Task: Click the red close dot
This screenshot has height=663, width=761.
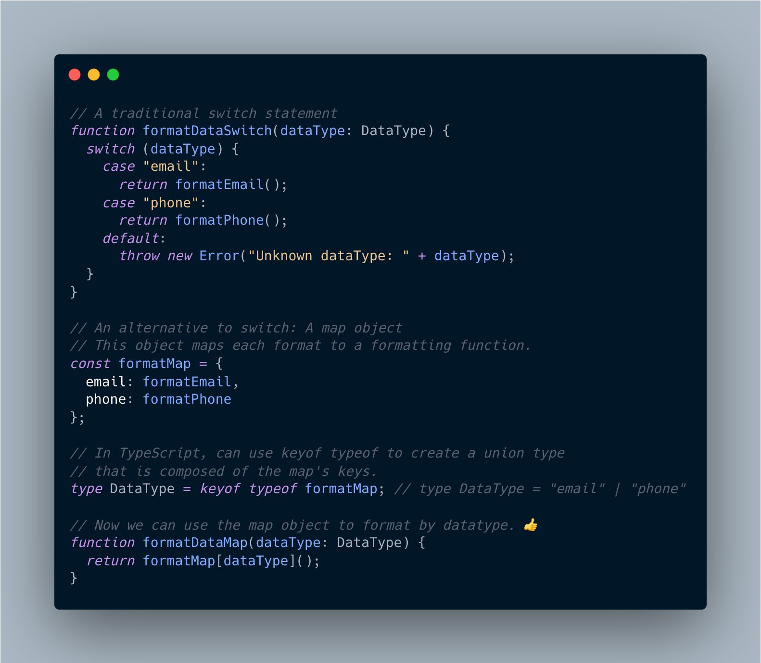Action: 75,75
